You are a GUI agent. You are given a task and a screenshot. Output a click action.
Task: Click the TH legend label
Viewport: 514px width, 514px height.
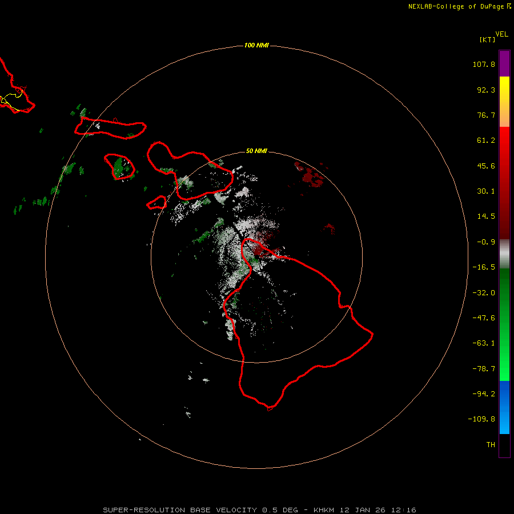491,444
